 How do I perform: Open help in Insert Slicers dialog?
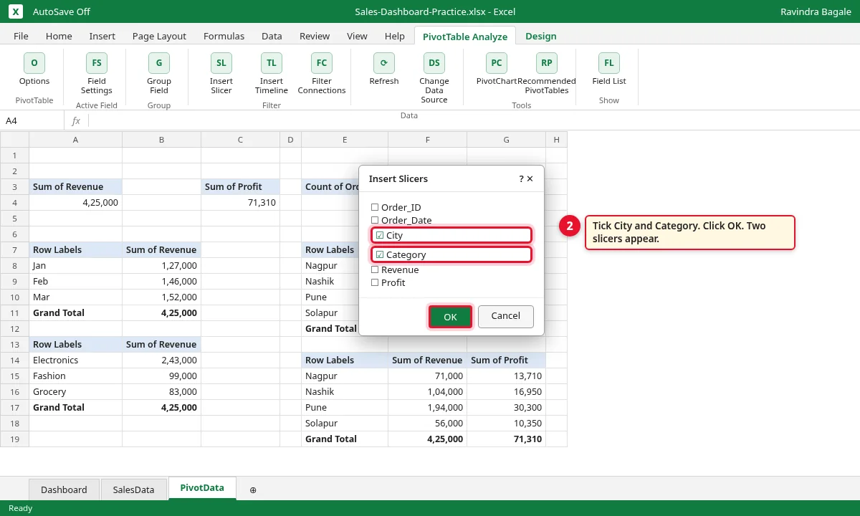tap(521, 178)
